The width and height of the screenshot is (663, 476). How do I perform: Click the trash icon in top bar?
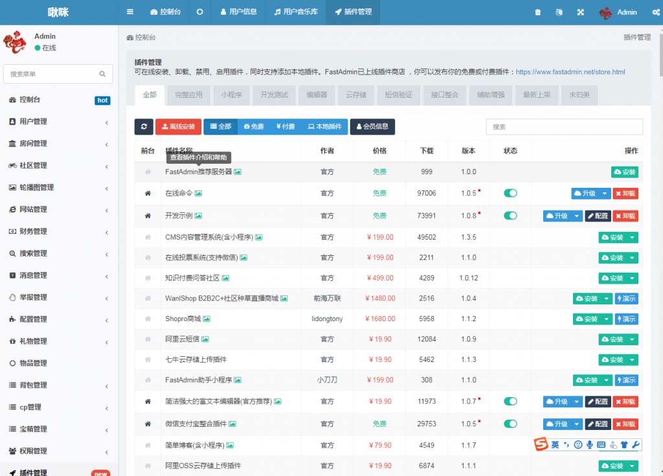click(x=537, y=12)
